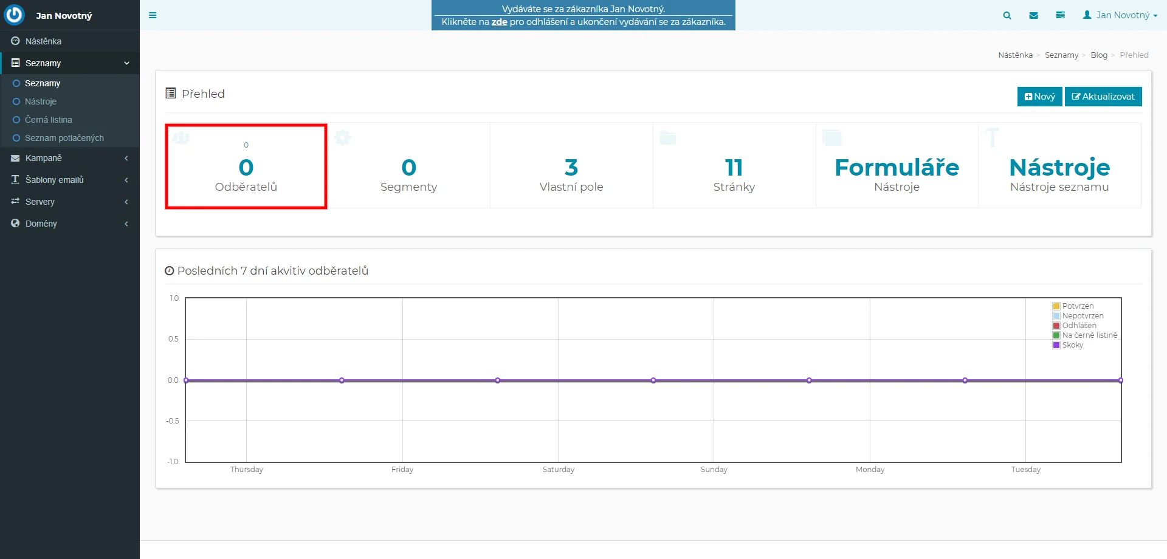Screen dimensions: 1167x559
Task: Click the Nový button
Action: (1039, 97)
